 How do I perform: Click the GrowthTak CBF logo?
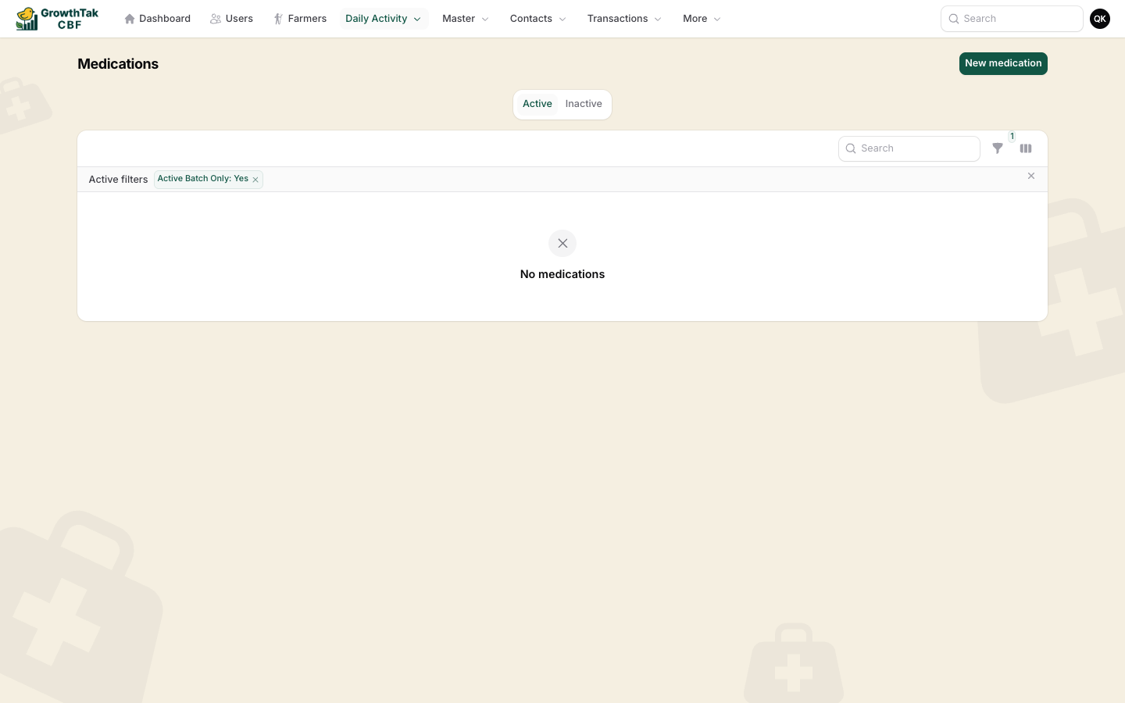tap(57, 19)
